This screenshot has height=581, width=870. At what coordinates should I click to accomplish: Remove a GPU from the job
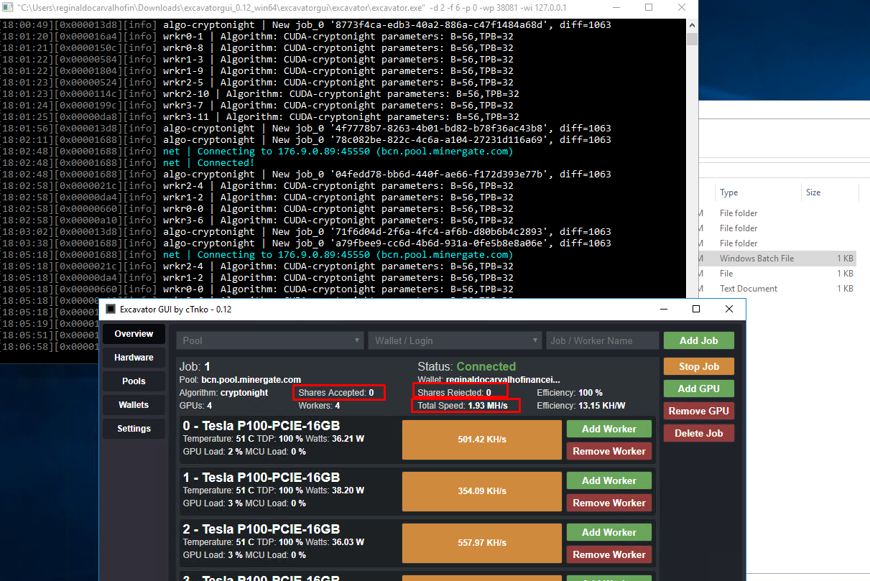[x=698, y=410]
